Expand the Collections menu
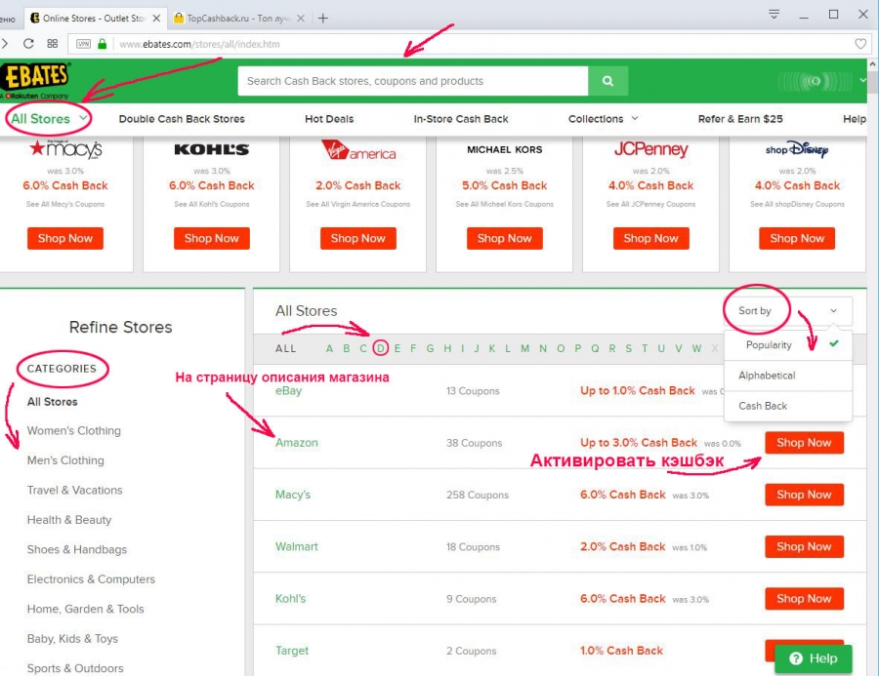The width and height of the screenshot is (879, 676). point(604,119)
